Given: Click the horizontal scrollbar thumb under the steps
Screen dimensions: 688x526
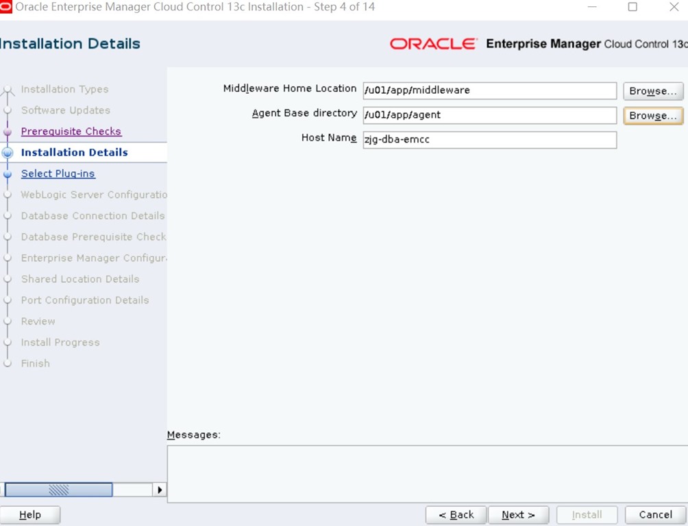Looking at the screenshot, I should pyautogui.click(x=58, y=490).
